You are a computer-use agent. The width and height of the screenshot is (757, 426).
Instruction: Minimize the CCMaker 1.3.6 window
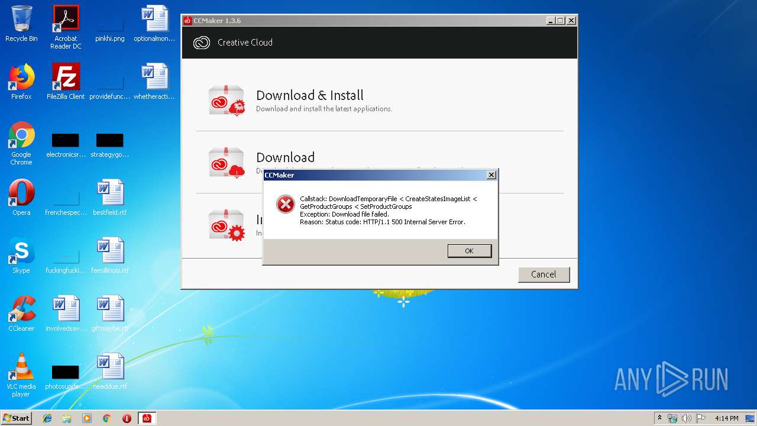(551, 21)
